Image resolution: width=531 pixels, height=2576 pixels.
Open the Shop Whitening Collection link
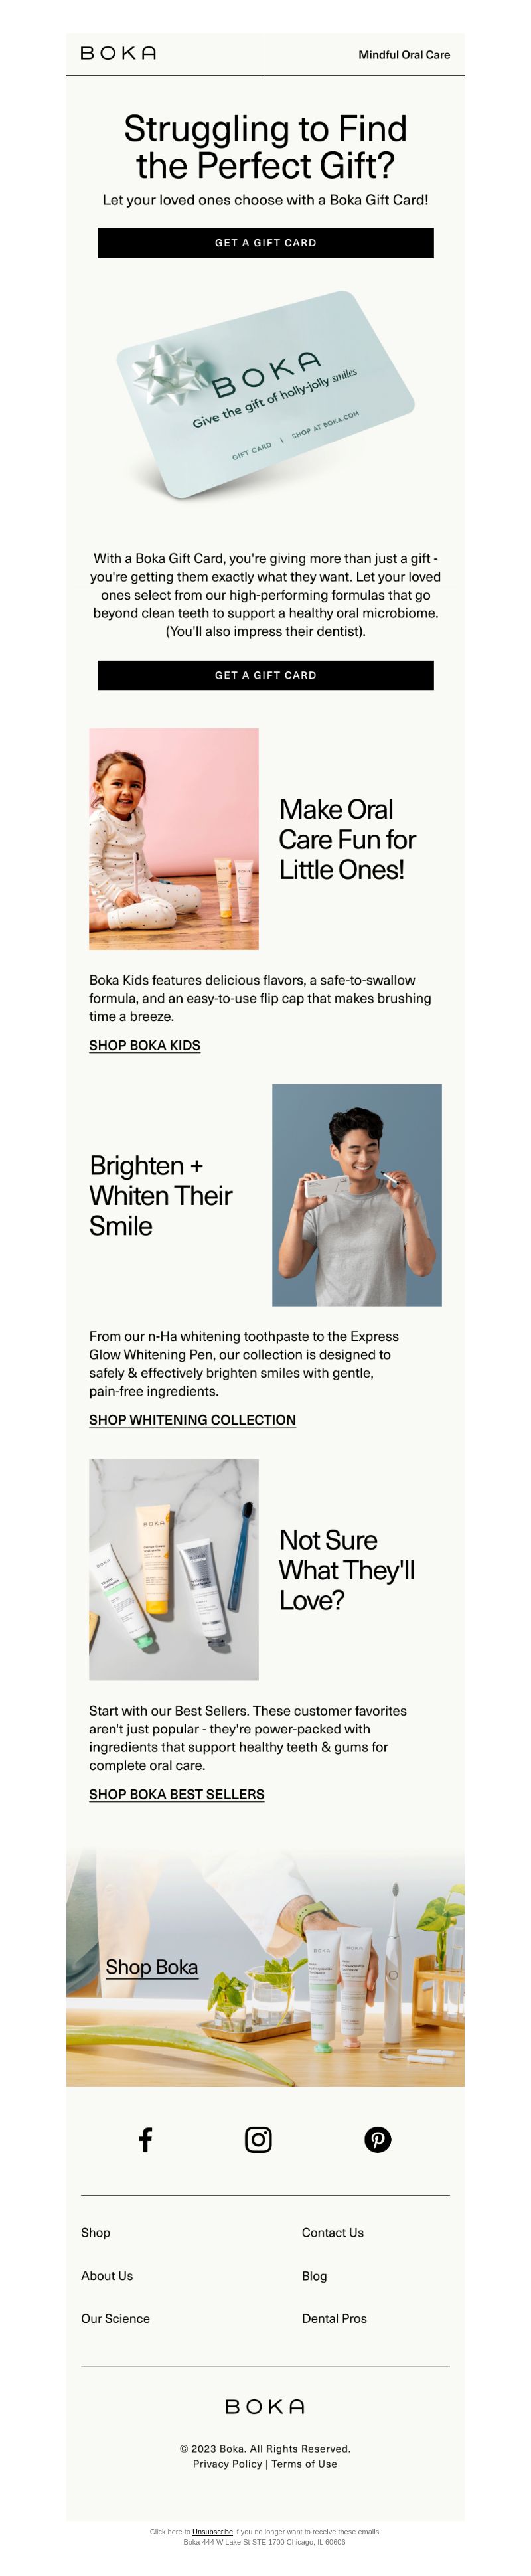coord(192,1420)
